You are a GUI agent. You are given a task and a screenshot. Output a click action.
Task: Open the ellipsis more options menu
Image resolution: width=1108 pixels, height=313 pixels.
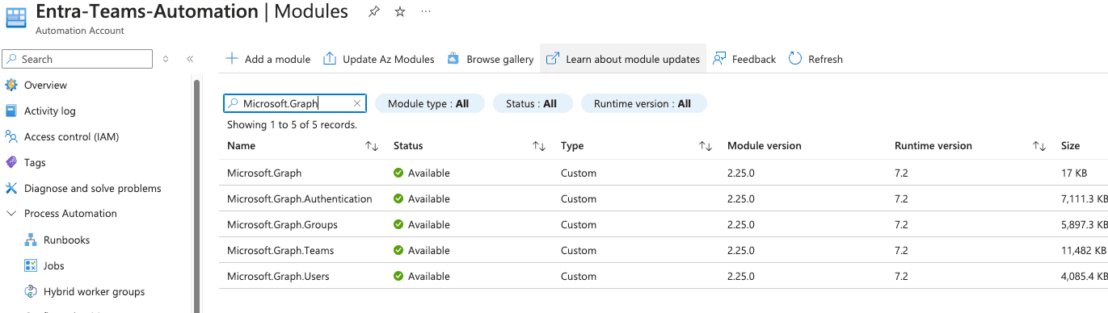[426, 12]
